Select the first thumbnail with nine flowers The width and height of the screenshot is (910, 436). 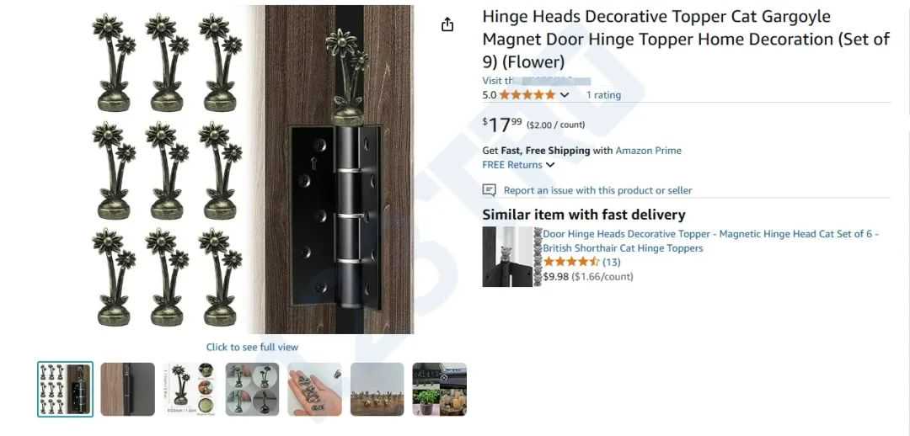65,389
